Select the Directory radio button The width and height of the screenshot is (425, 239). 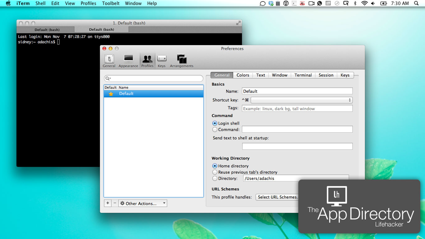click(215, 178)
